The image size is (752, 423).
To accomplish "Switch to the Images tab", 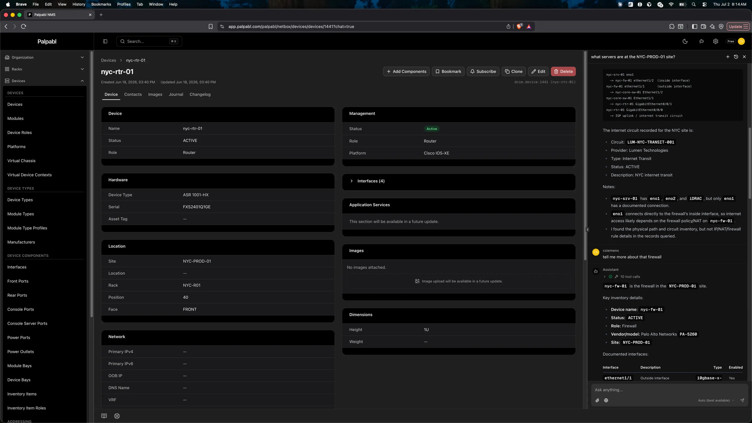I will pyautogui.click(x=155, y=94).
